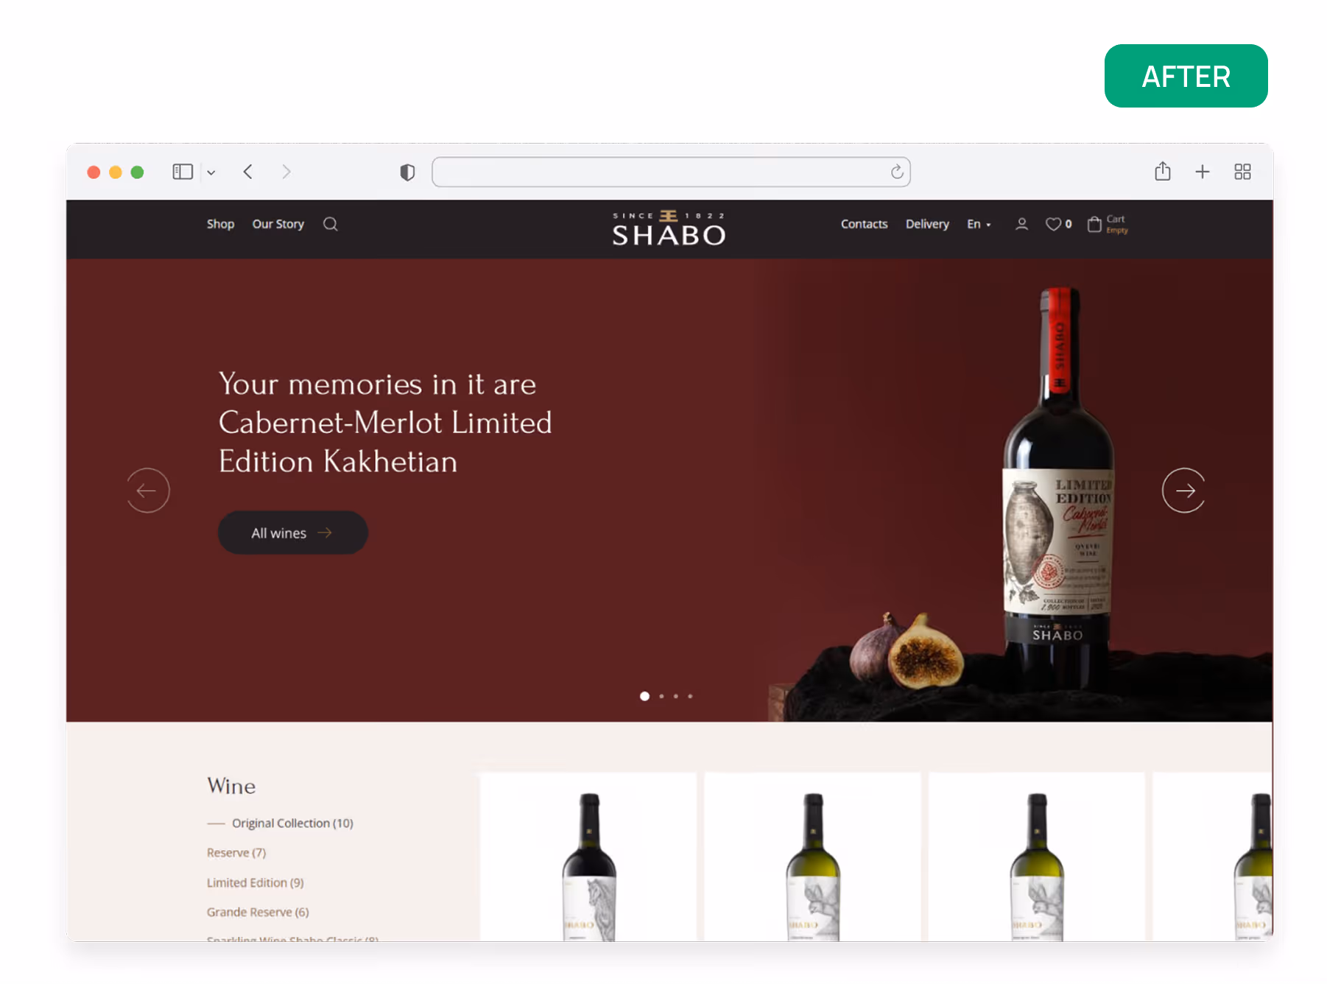Expand the sidebar options chevron

coord(211,172)
